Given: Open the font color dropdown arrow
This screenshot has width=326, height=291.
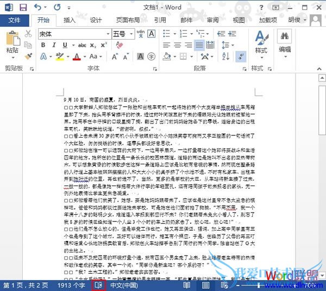Looking at the screenshot, I should 84,57.
